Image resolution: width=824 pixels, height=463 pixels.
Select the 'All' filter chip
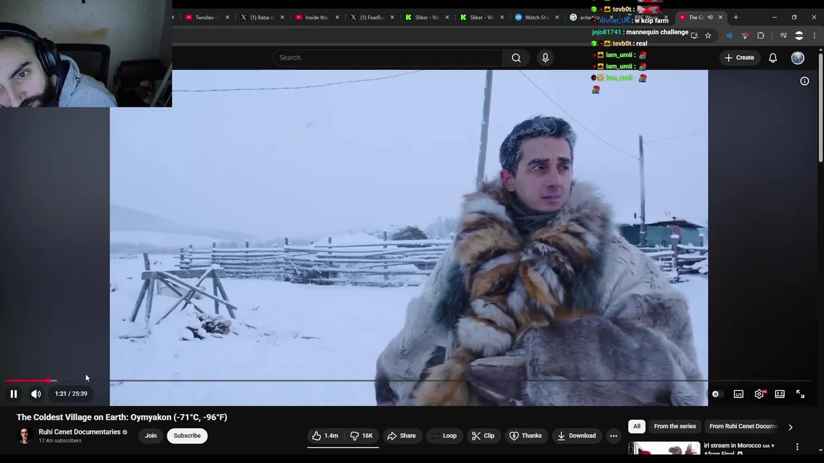click(x=637, y=426)
